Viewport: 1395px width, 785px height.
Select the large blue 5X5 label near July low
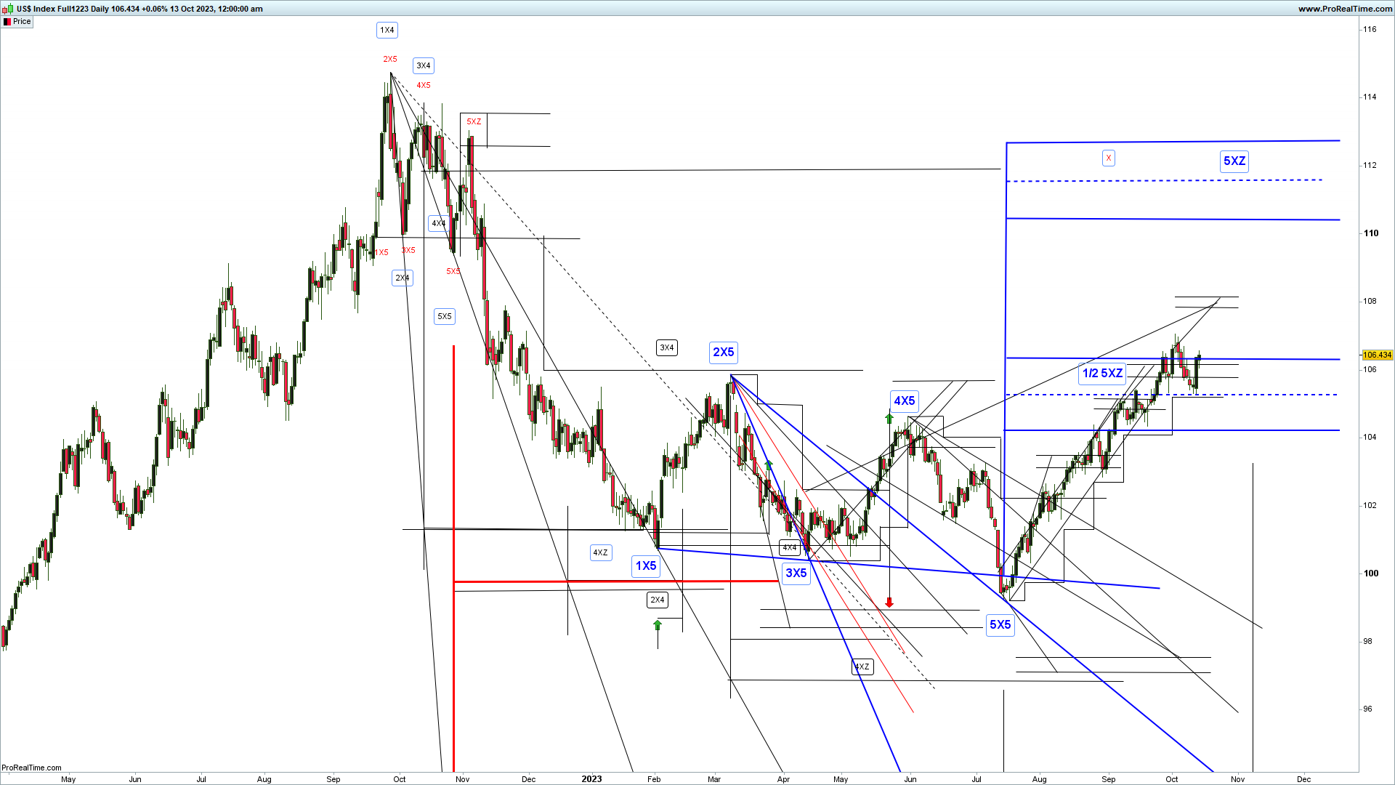coord(1000,625)
